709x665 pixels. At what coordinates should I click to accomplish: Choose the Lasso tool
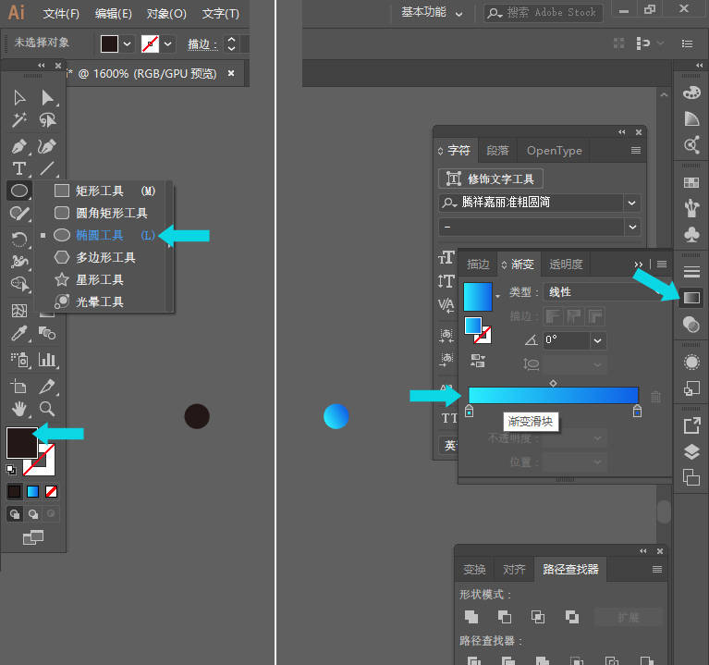tap(47, 120)
